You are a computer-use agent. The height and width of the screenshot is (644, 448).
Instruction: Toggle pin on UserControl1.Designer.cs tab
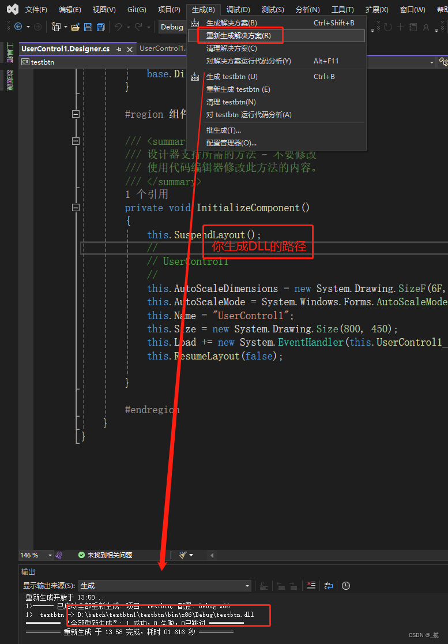(119, 49)
